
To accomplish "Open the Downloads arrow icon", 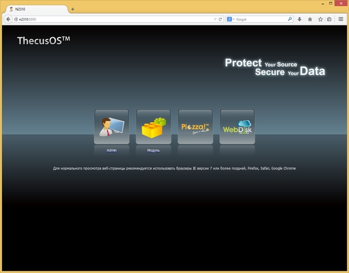I will (x=300, y=19).
